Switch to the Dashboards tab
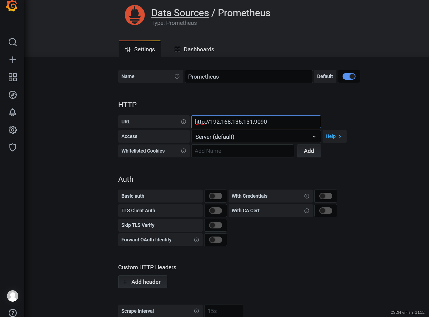The image size is (429, 317). click(194, 49)
